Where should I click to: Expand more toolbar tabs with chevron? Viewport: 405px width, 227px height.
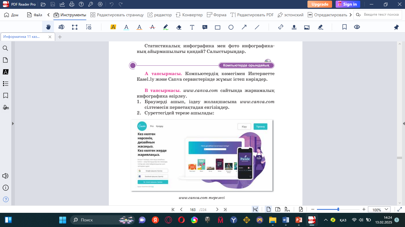[351, 15]
